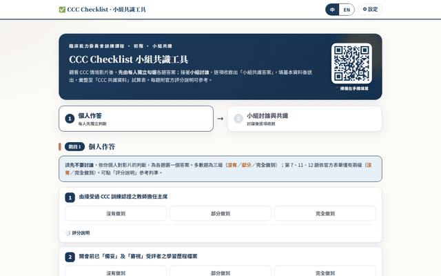Screen dimensions: 441x276
Task: Click the QR code image
Action: point(351,63)
